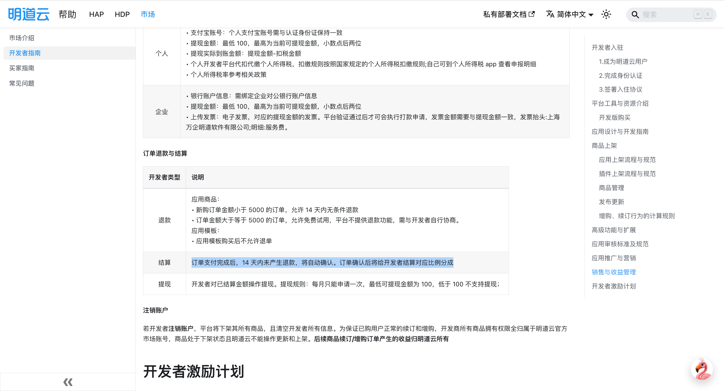Image resolution: width=724 pixels, height=391 pixels.
Task: Toggle light/dark mode sun icon
Action: pos(606,14)
